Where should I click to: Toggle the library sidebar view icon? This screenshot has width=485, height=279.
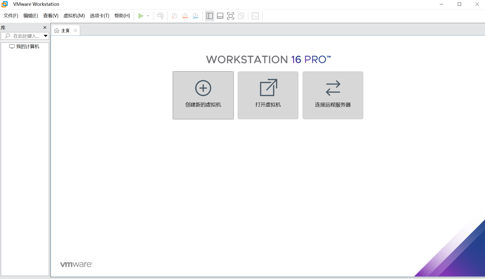210,16
